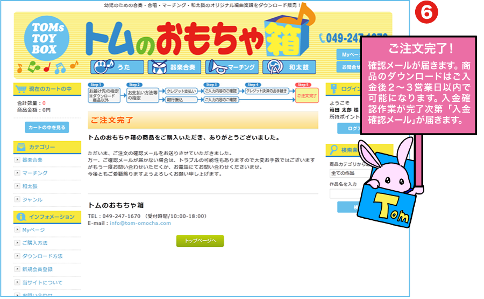Click the info@tom-omocha.com email link
Screen dimensions: 484x299
[140, 223]
